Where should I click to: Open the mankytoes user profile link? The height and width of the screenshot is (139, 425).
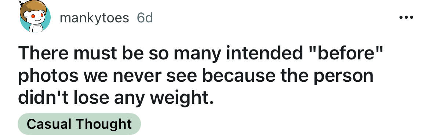(x=94, y=18)
